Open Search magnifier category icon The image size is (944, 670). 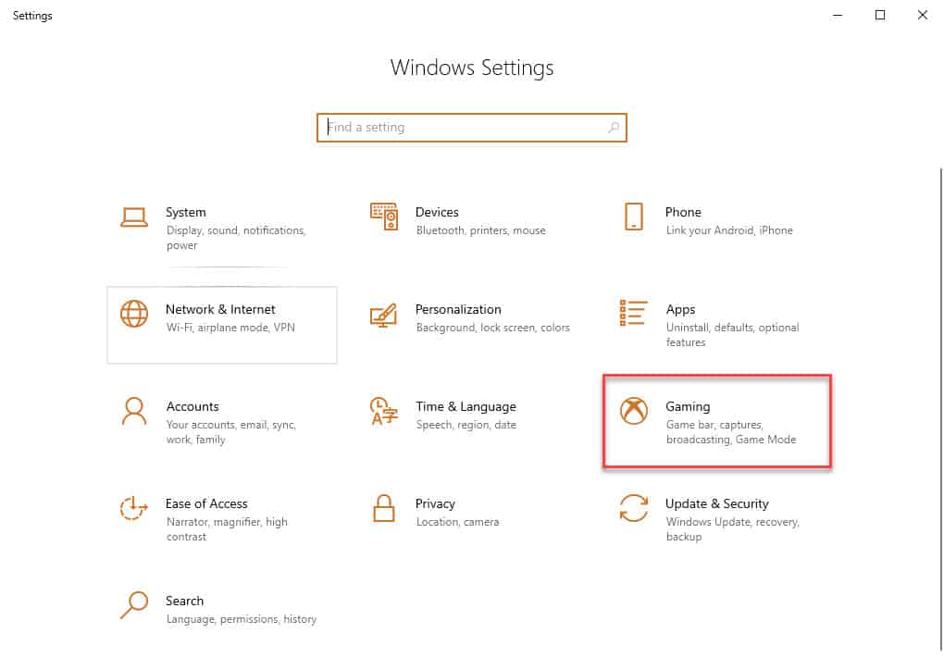tap(133, 605)
